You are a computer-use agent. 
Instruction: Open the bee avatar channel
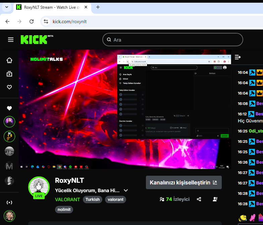(9, 136)
